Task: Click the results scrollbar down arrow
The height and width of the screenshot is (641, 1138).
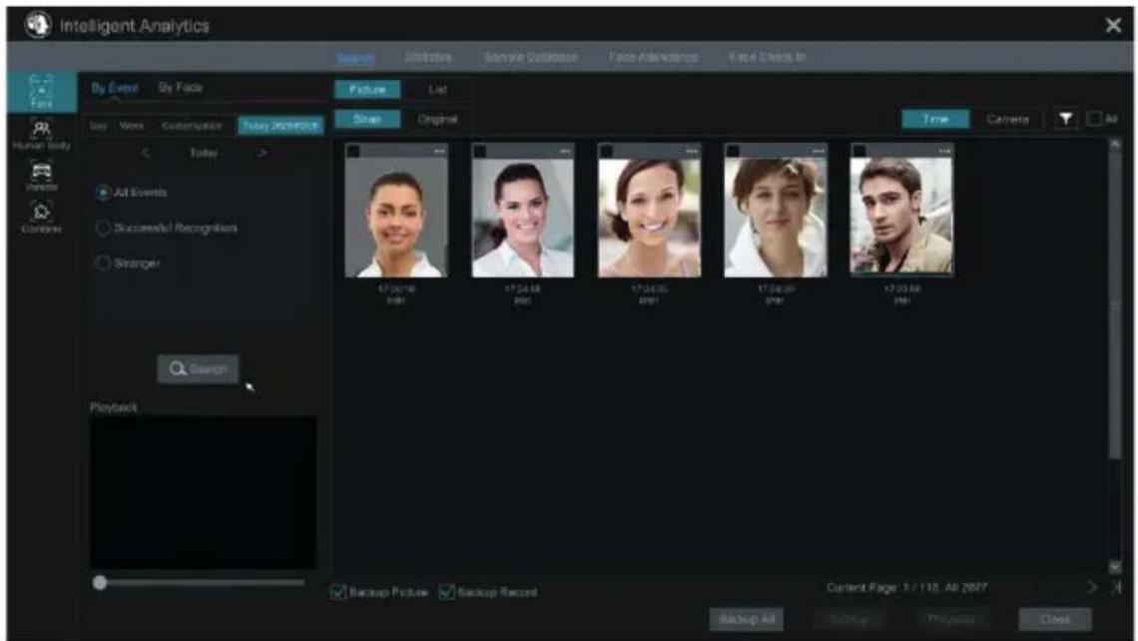Action: pyautogui.click(x=1115, y=567)
